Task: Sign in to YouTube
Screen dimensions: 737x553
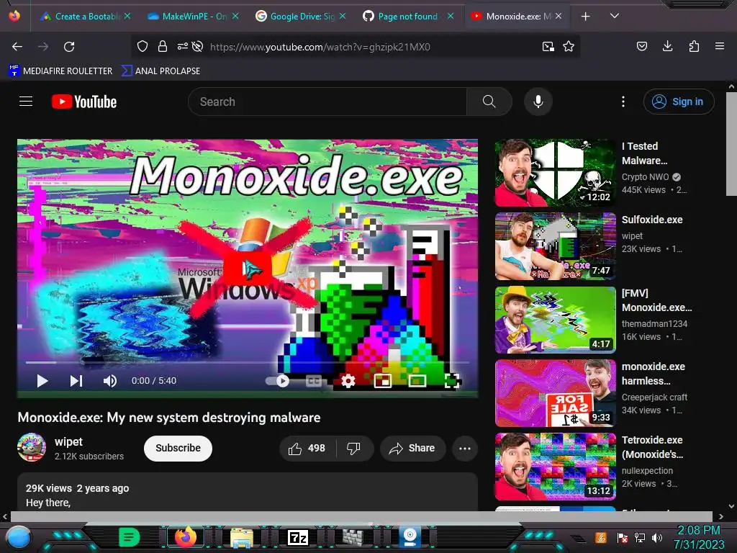Action: point(679,102)
